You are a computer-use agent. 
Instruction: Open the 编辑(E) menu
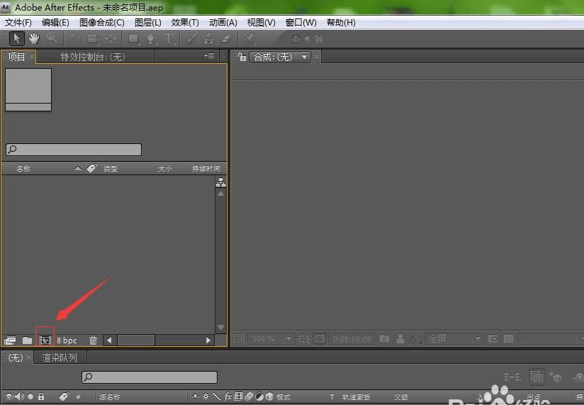click(x=55, y=23)
